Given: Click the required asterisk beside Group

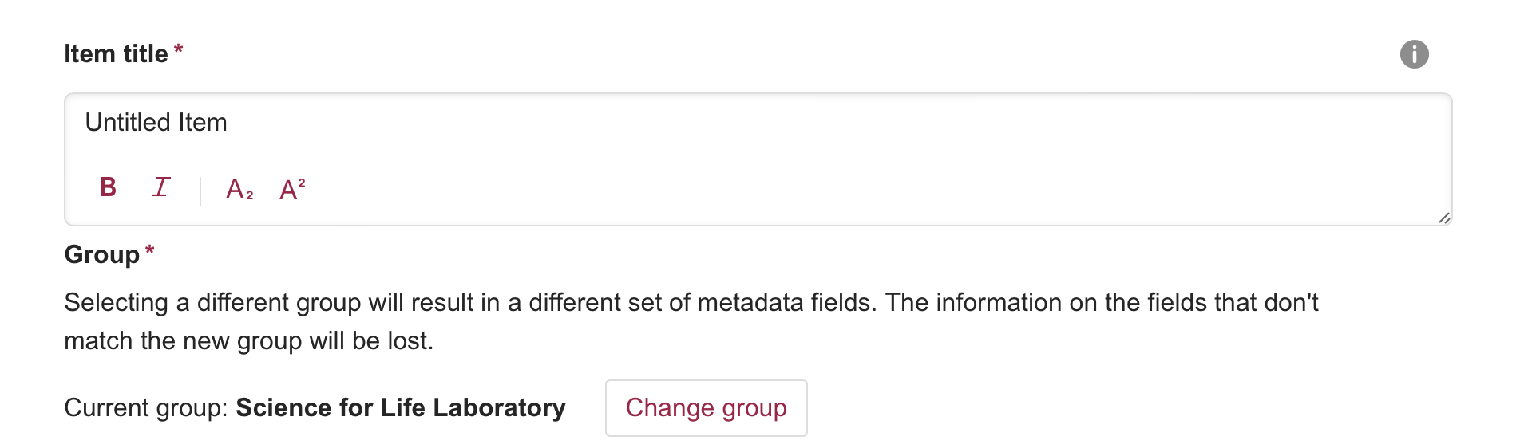Looking at the screenshot, I should tap(150, 251).
